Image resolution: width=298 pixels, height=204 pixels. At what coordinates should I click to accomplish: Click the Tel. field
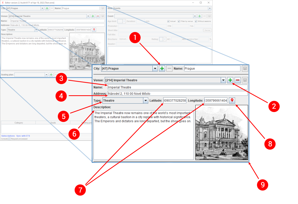coord(203,26)
